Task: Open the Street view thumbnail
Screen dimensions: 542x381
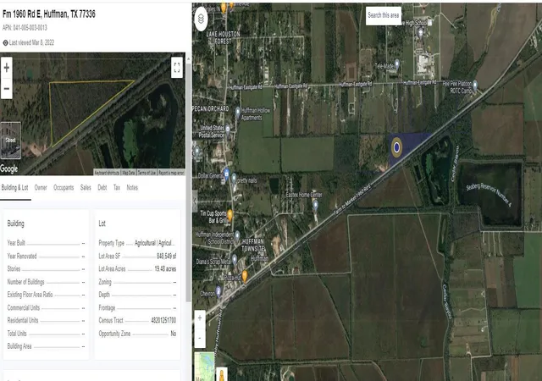Action: 10,140
